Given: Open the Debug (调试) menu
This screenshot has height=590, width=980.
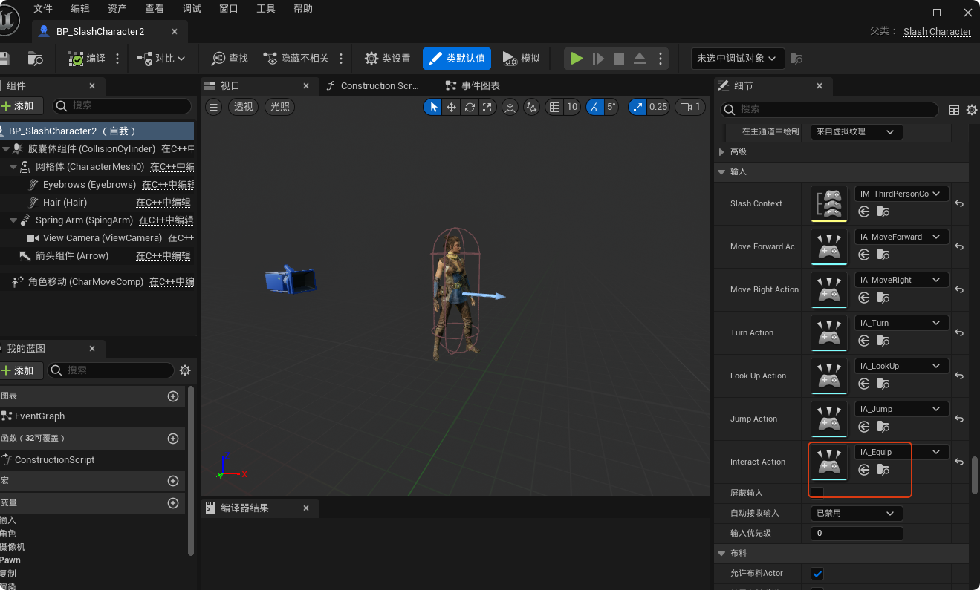Looking at the screenshot, I should coord(192,9).
